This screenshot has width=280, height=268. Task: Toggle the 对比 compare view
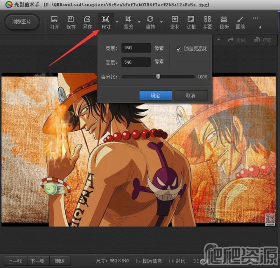[x=177, y=261]
